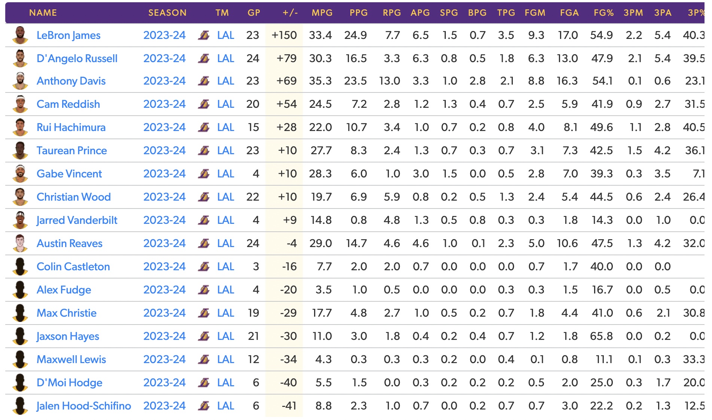The image size is (712, 420).
Task: Click D'Angelo Russell's headshot avatar
Action: click(x=20, y=58)
